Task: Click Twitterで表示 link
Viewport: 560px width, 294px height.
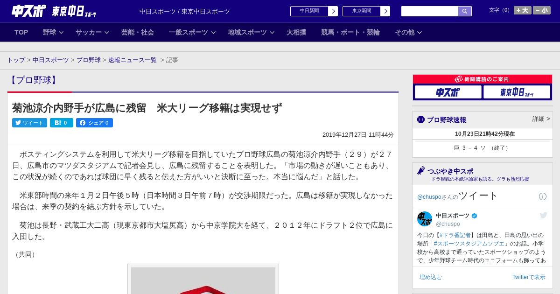Action: (x=529, y=277)
